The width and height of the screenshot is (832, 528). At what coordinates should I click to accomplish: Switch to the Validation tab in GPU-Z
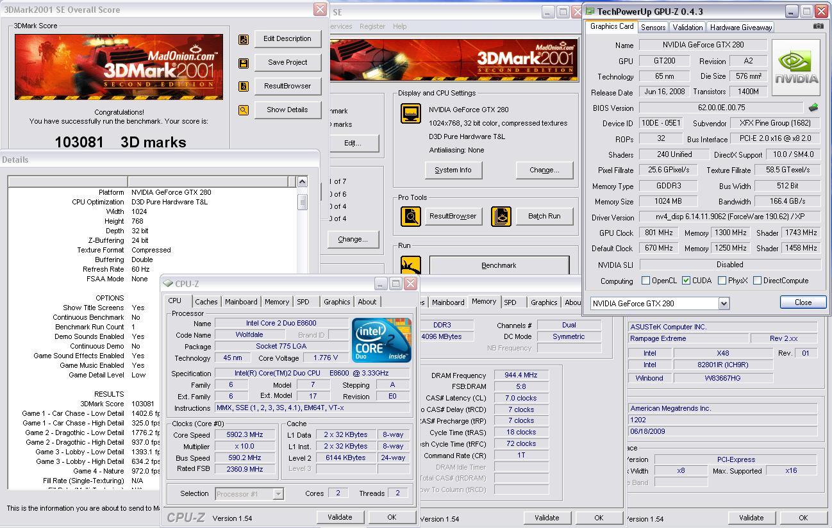click(688, 27)
